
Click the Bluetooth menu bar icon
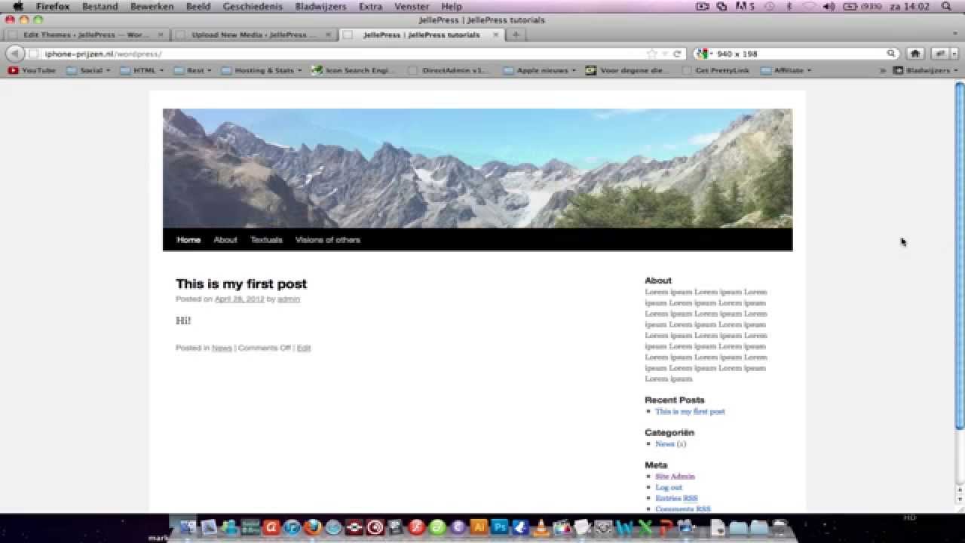pyautogui.click(x=789, y=6)
